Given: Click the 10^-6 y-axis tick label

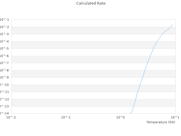Looking at the screenshot, I should point(4,56).
